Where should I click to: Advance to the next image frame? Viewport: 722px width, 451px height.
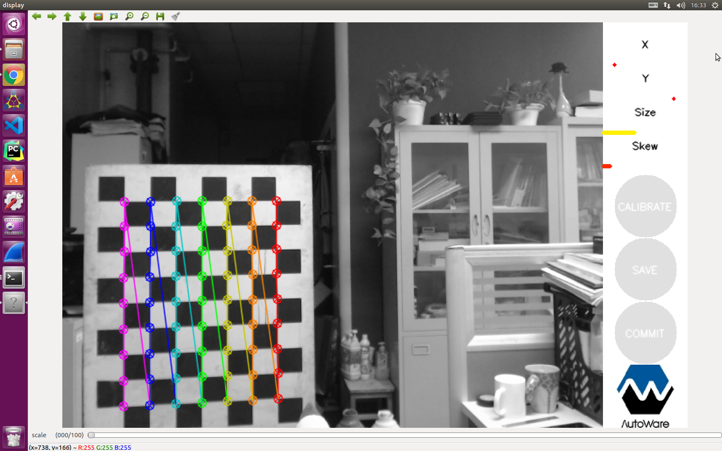(x=52, y=16)
